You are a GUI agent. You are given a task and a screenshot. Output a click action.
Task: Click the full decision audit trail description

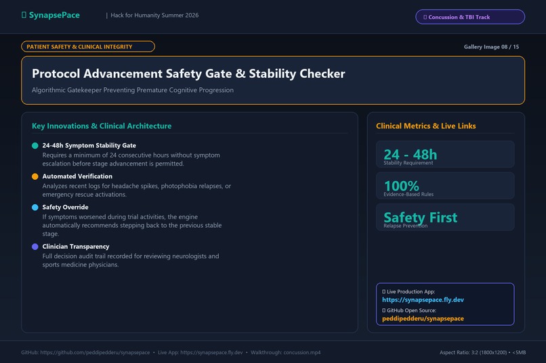click(x=131, y=260)
